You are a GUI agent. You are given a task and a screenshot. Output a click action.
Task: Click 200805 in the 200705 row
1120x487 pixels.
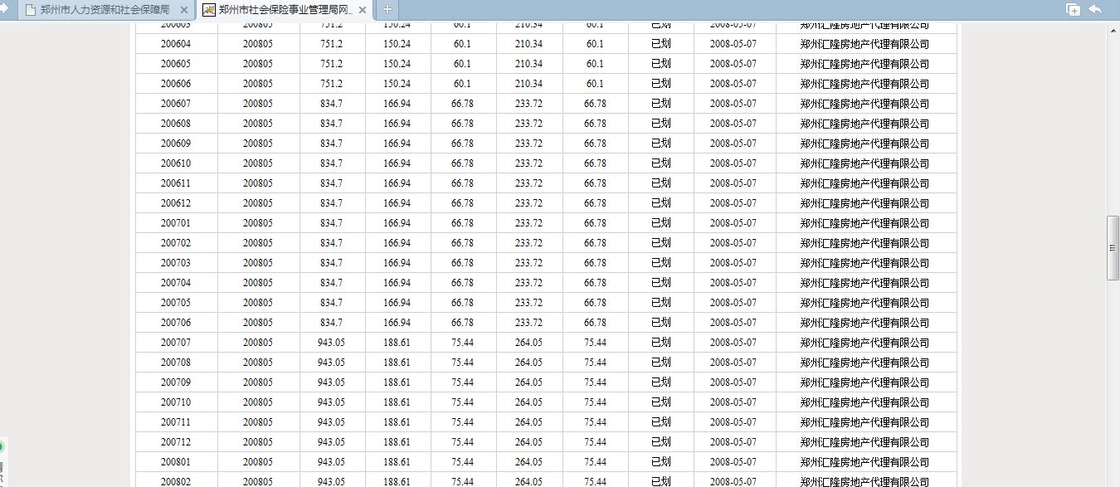(258, 303)
